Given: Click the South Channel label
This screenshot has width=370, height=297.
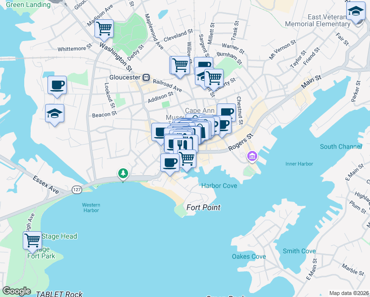Looking at the screenshot, I should tap(341, 147).
